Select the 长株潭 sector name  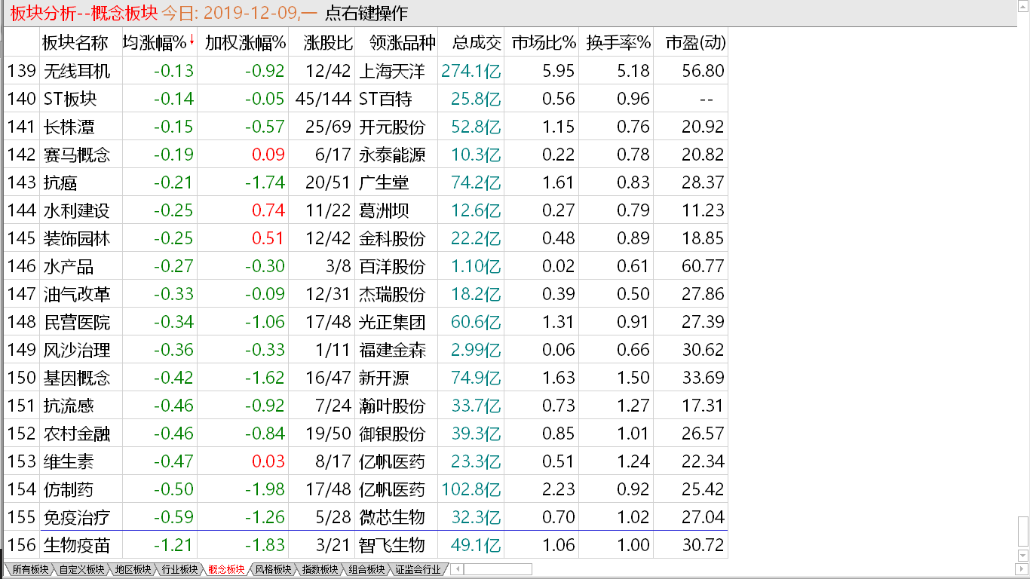[x=69, y=127]
